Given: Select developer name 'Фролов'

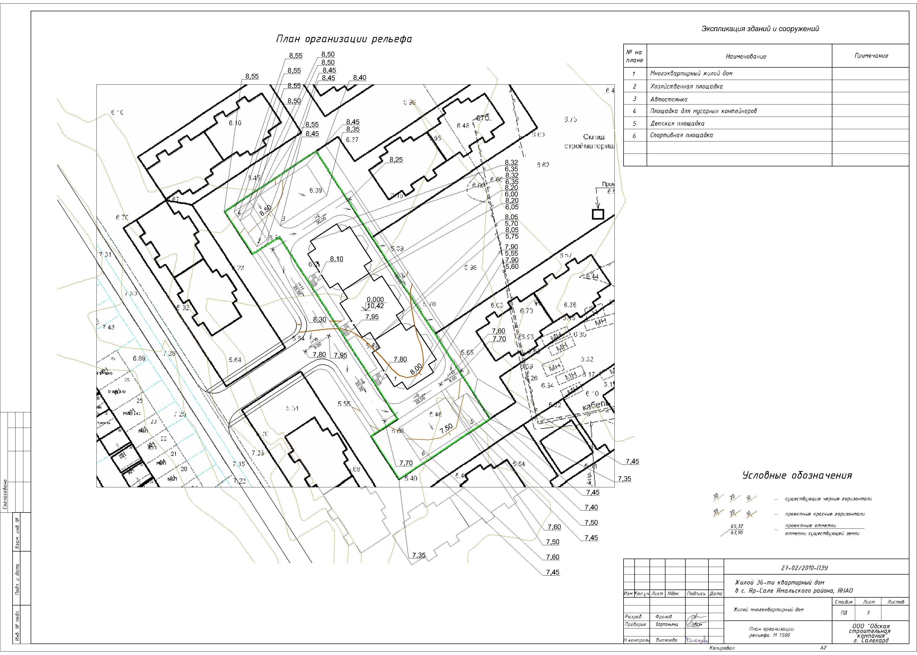Looking at the screenshot, I should coord(664,617).
